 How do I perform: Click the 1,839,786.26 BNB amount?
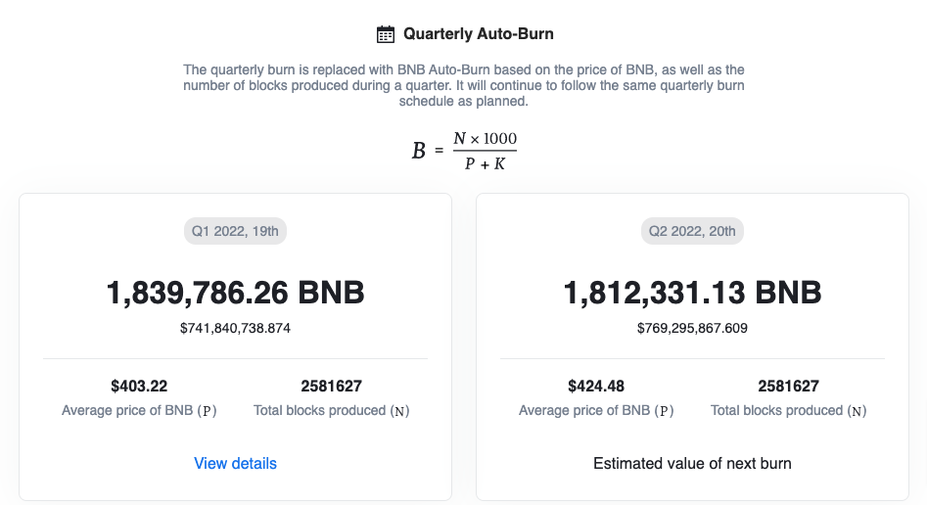click(235, 293)
